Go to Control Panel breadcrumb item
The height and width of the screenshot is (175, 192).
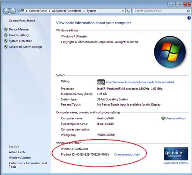point(38,11)
